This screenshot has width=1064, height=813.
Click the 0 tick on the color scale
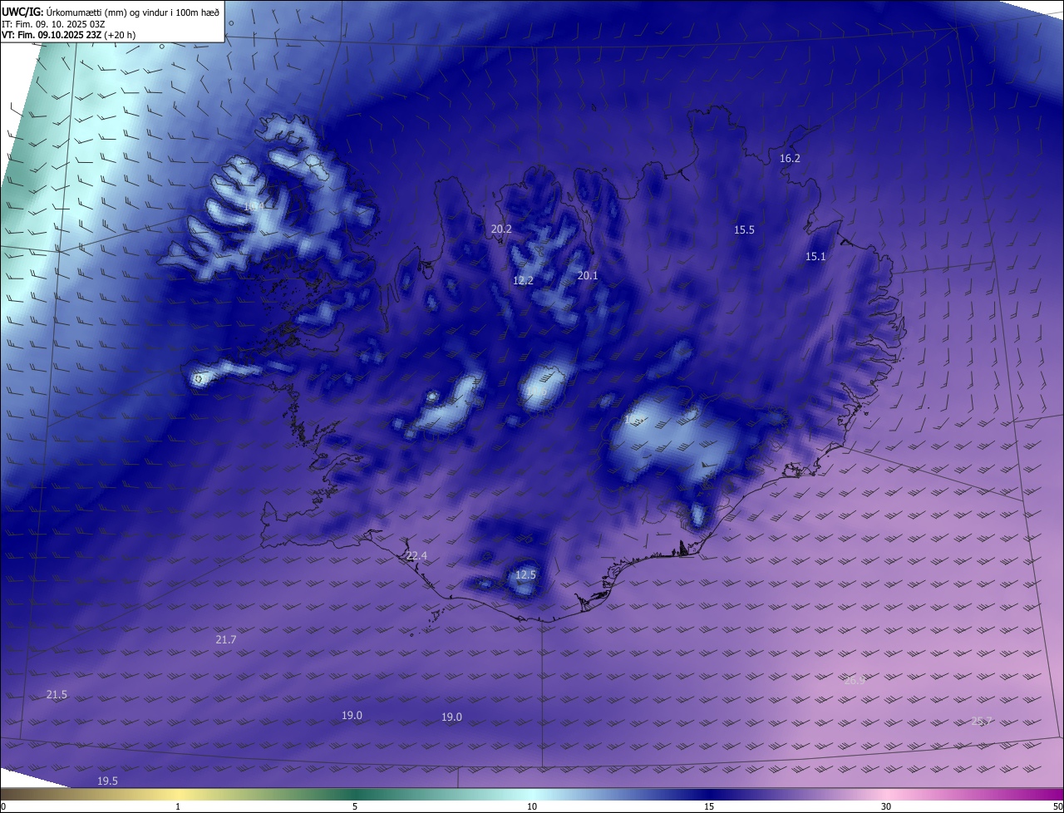[3, 806]
